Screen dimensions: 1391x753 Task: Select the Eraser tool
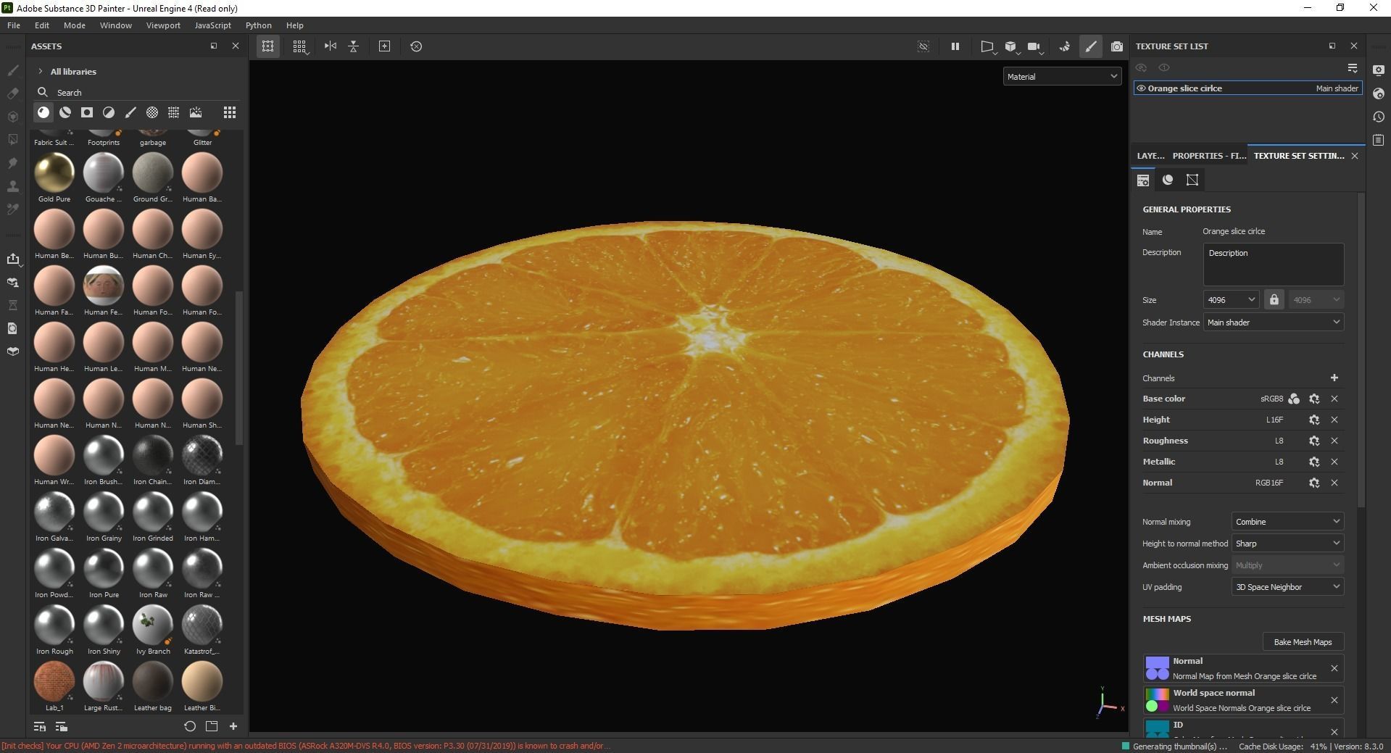pyautogui.click(x=13, y=94)
